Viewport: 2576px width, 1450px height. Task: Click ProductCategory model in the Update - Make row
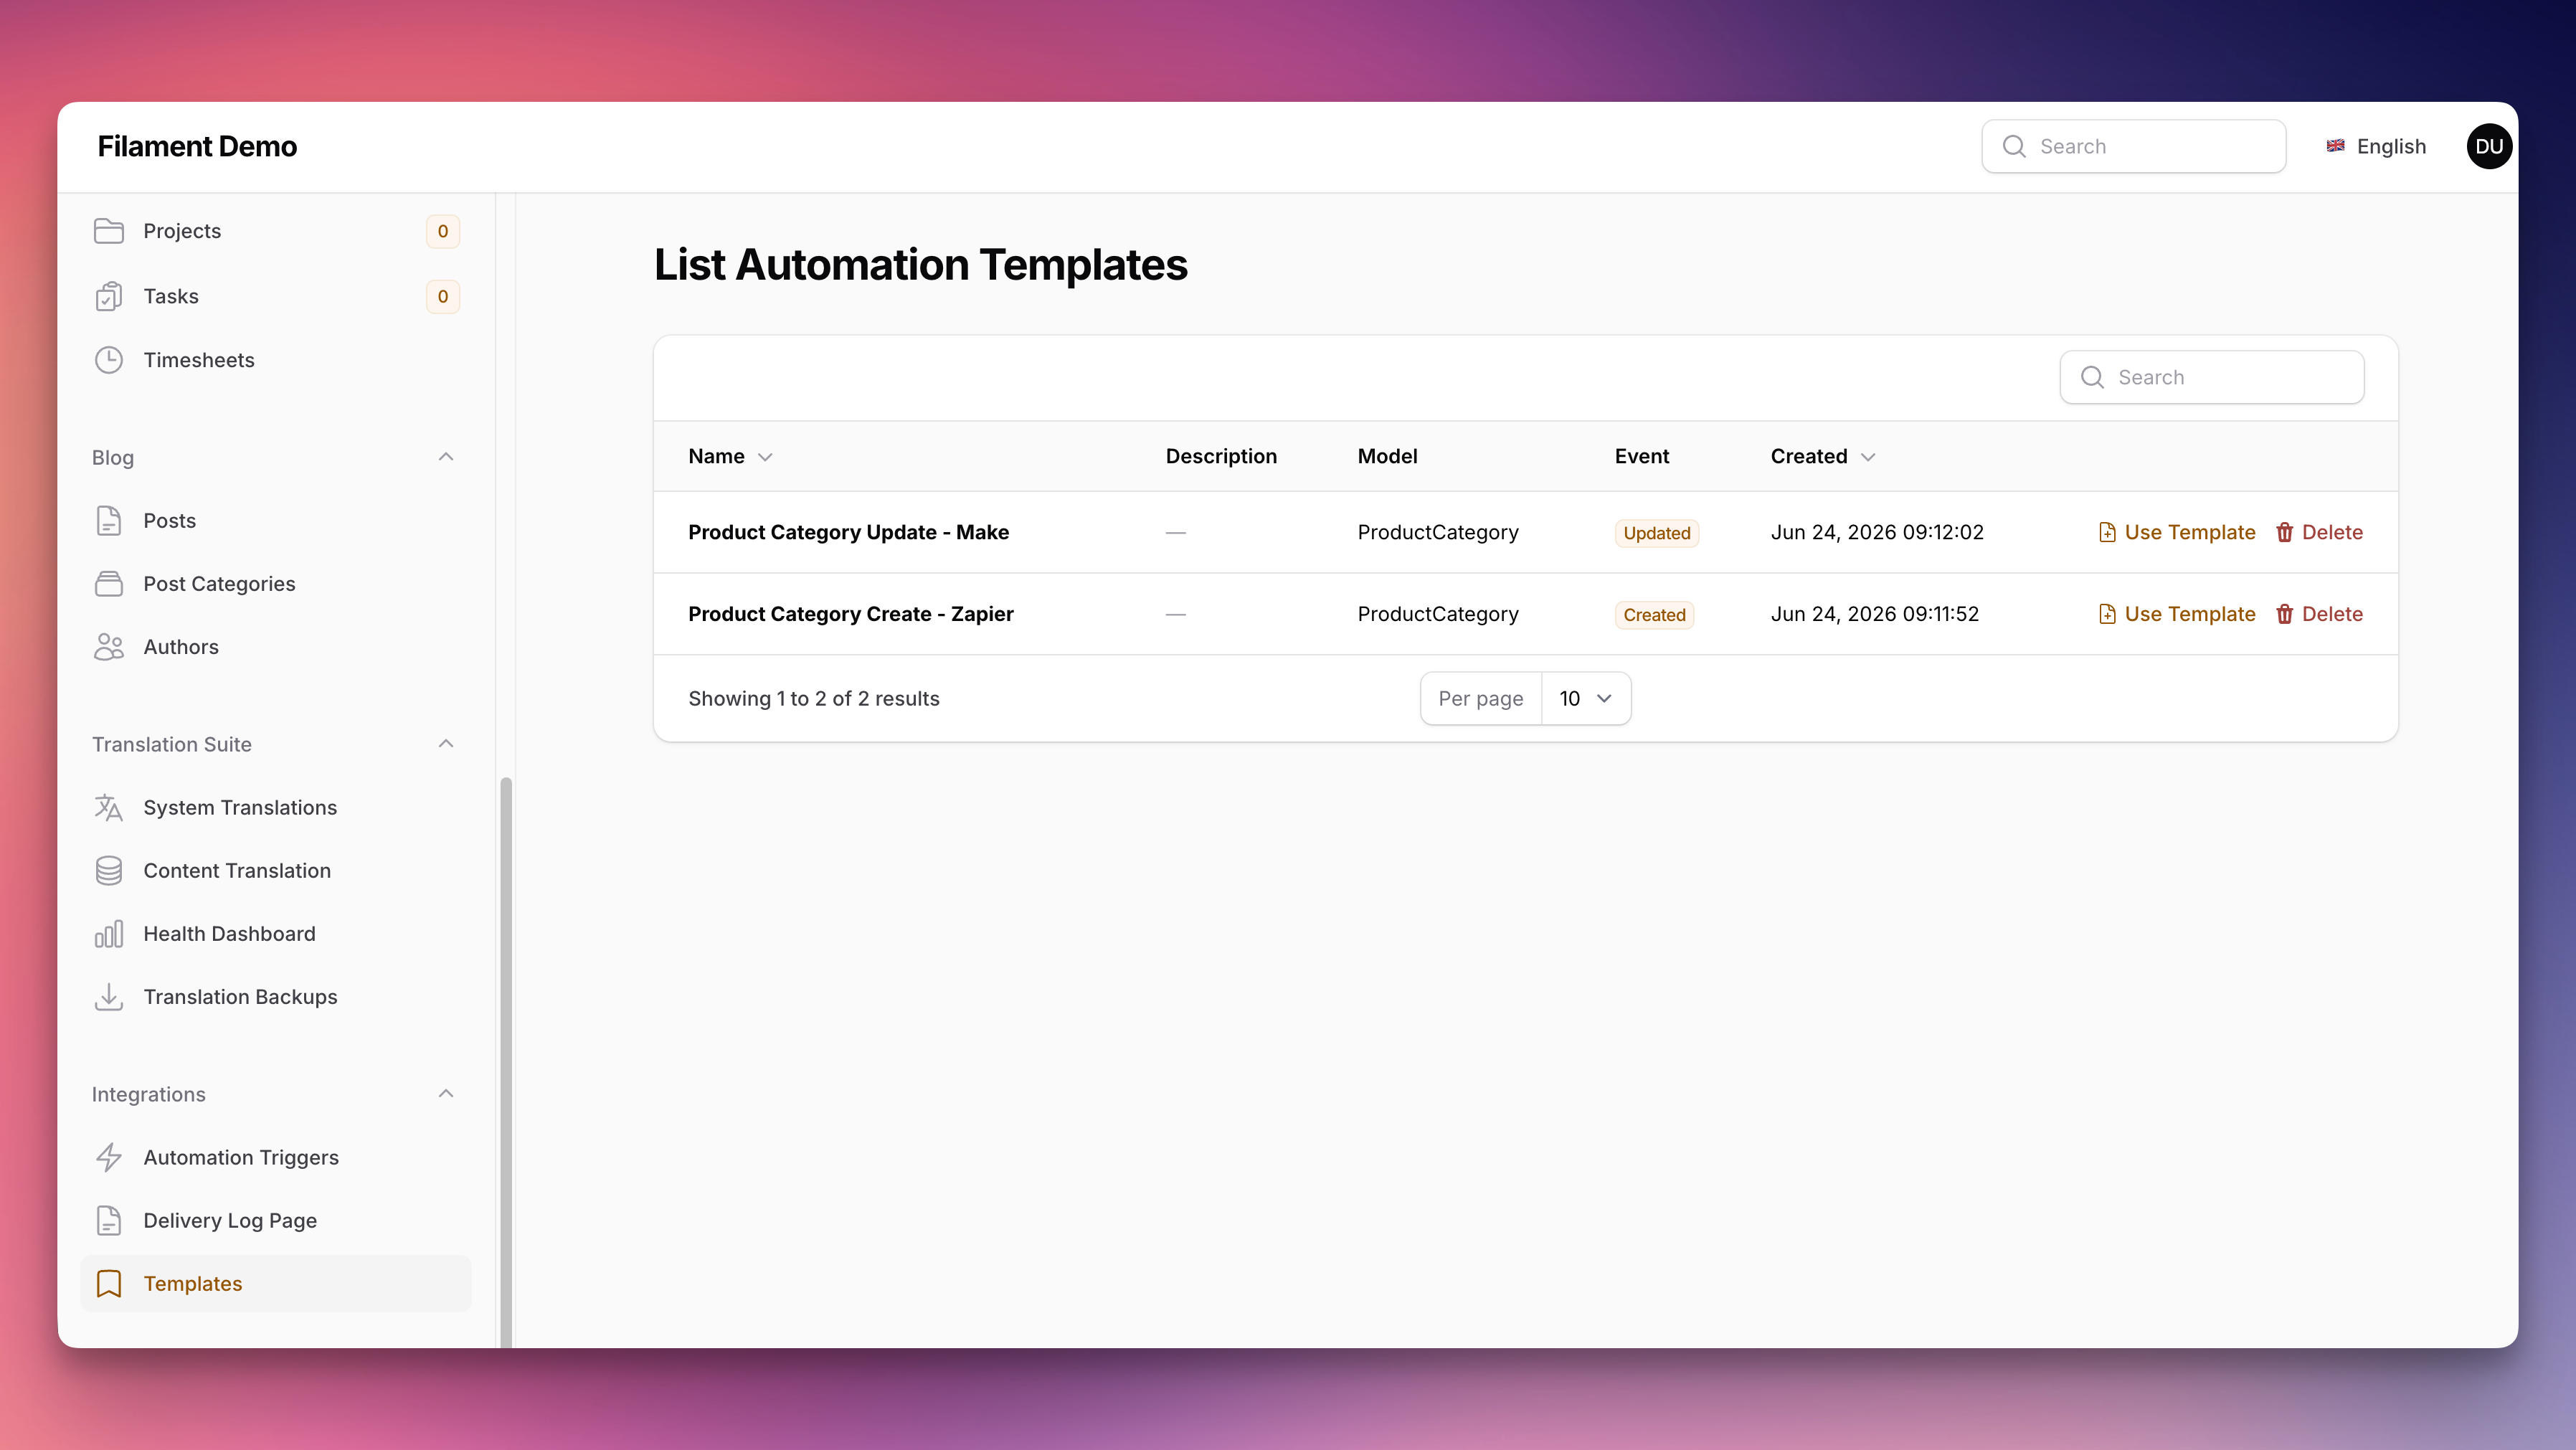(1437, 532)
